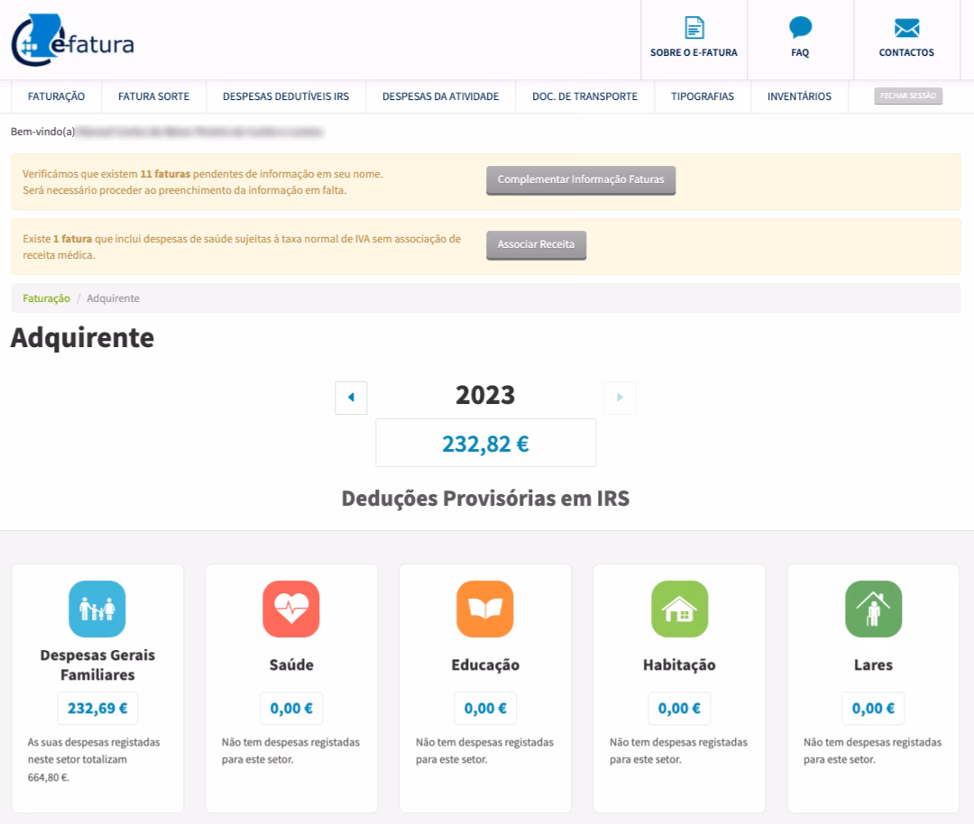
Task: Switch to the Inventários tab
Action: click(799, 96)
